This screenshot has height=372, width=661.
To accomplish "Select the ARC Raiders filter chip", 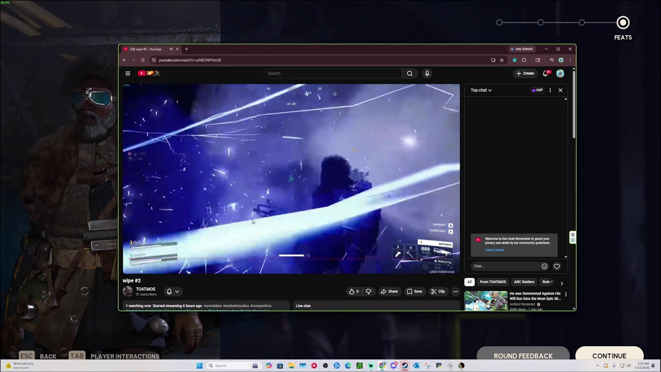I will click(x=524, y=282).
